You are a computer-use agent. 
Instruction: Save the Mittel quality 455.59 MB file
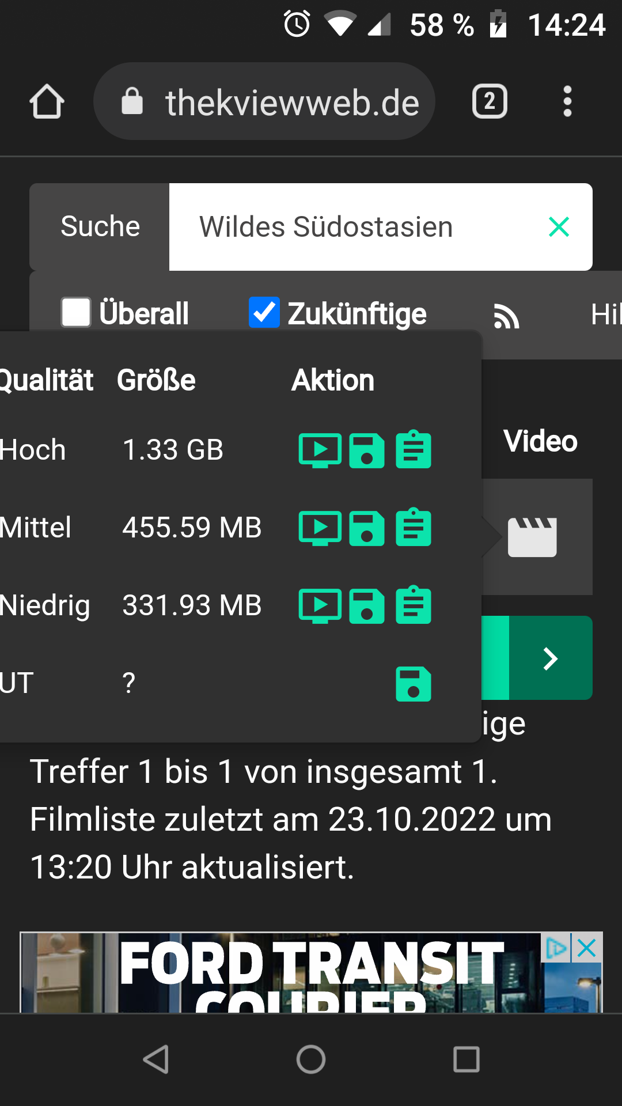[x=367, y=528]
